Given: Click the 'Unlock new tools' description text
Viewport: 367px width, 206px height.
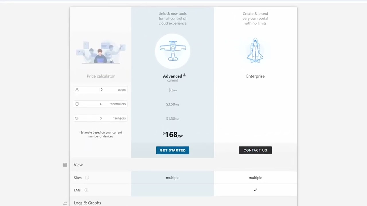Looking at the screenshot, I should [x=173, y=18].
